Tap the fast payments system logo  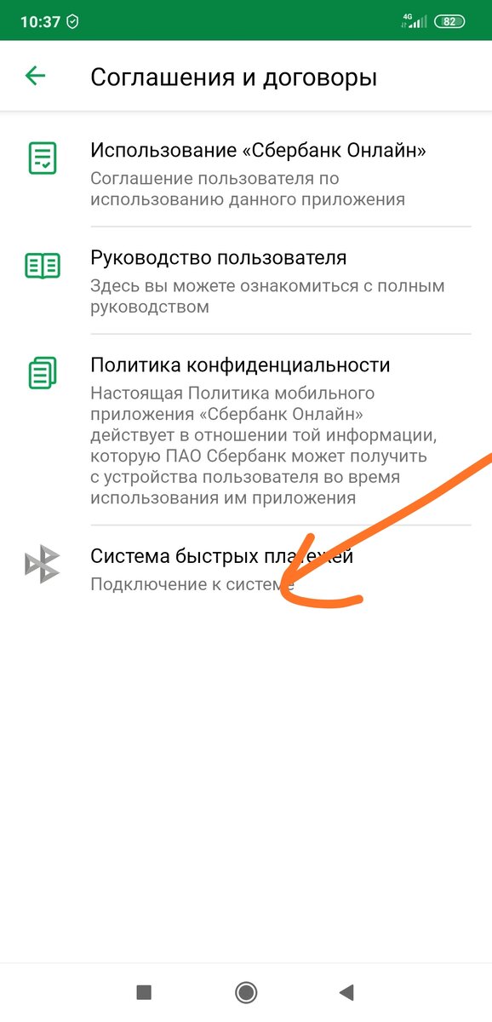pyautogui.click(x=43, y=564)
